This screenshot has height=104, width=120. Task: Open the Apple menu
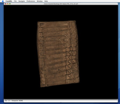pyautogui.click(x=3, y=1)
